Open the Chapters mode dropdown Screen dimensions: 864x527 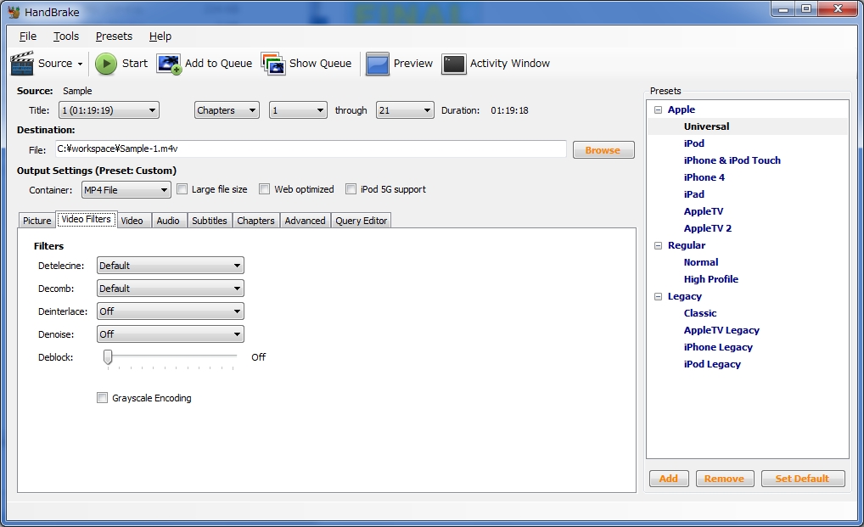tap(227, 110)
